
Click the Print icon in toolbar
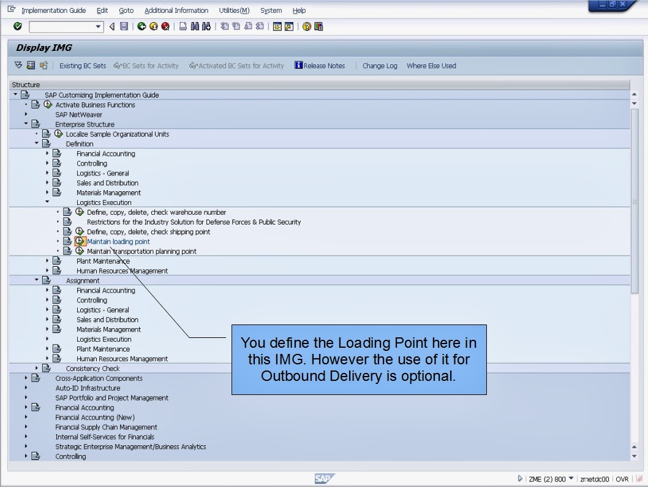(183, 26)
